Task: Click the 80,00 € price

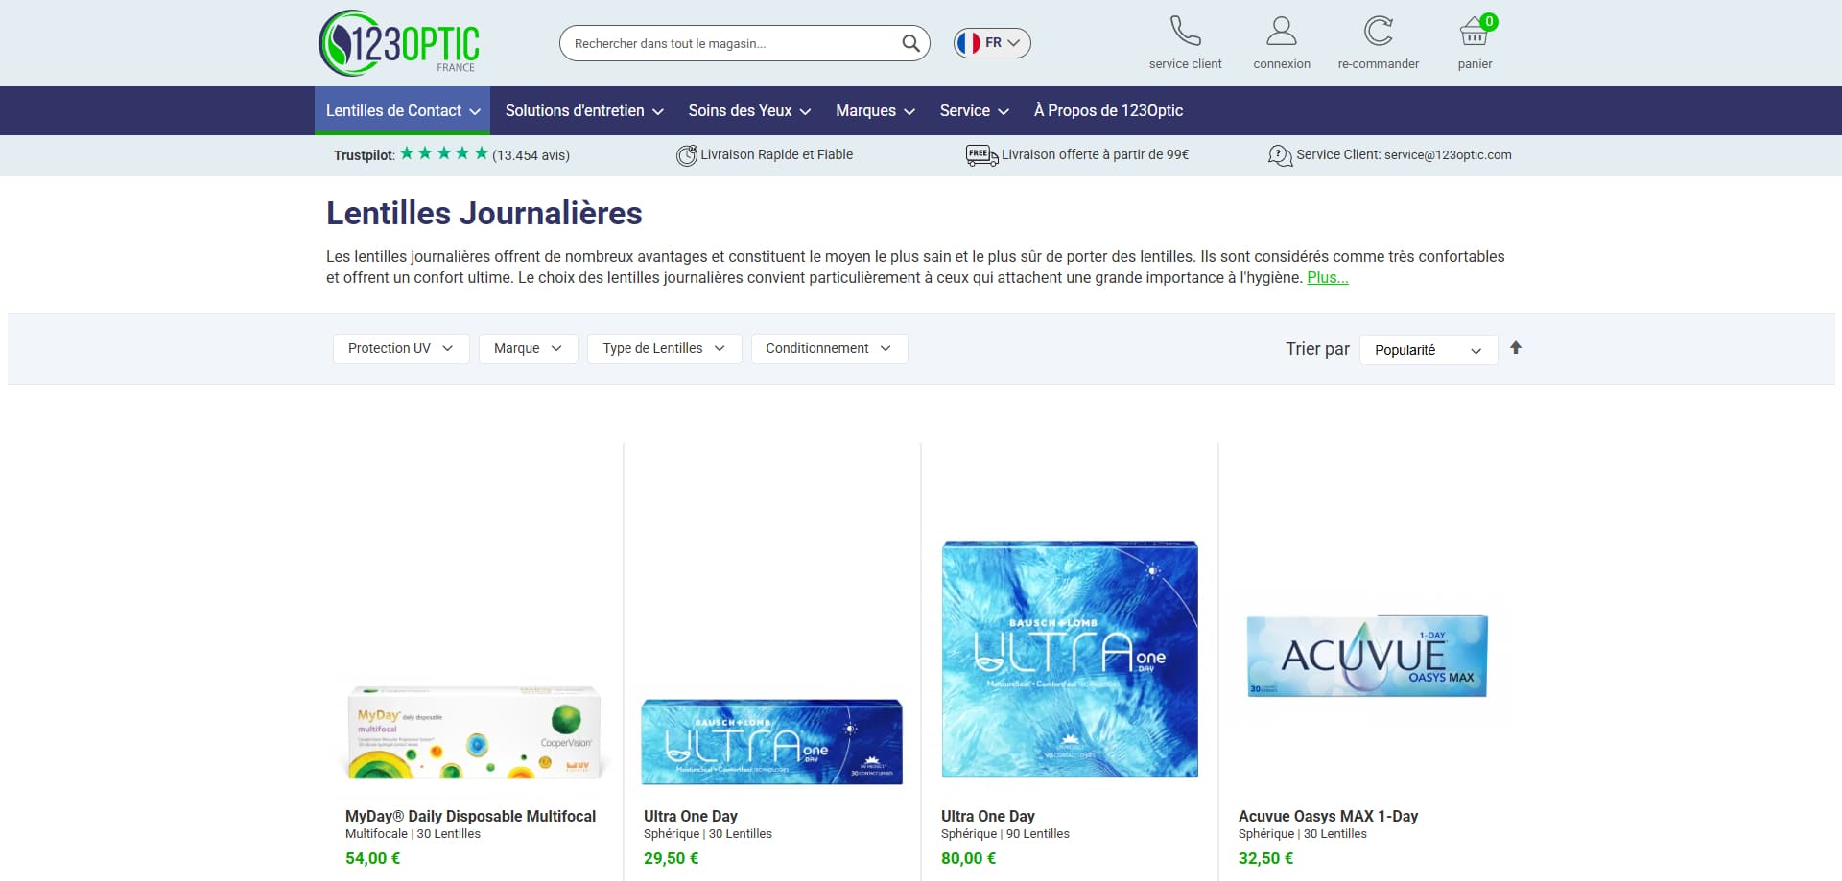Action: click(969, 858)
